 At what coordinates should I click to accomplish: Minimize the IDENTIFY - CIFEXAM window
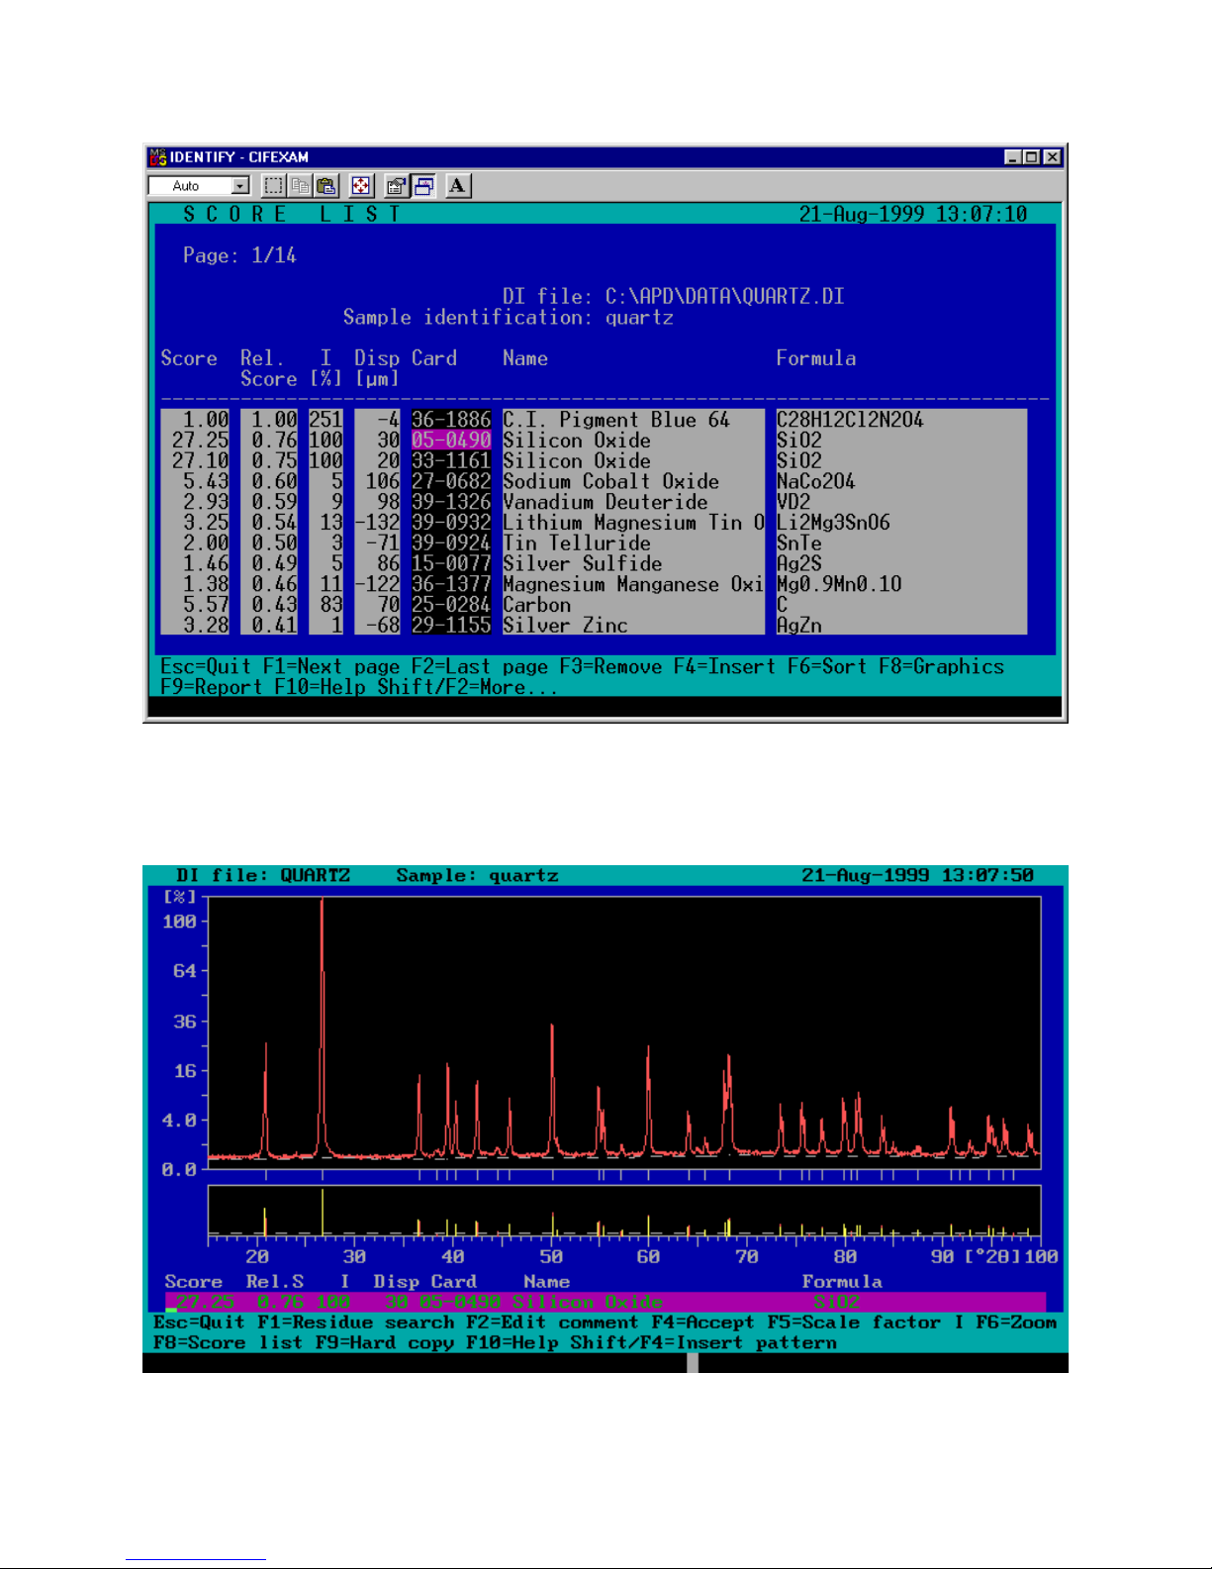pyautogui.click(x=1013, y=156)
